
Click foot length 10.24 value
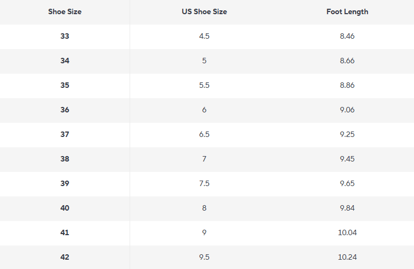(x=347, y=256)
